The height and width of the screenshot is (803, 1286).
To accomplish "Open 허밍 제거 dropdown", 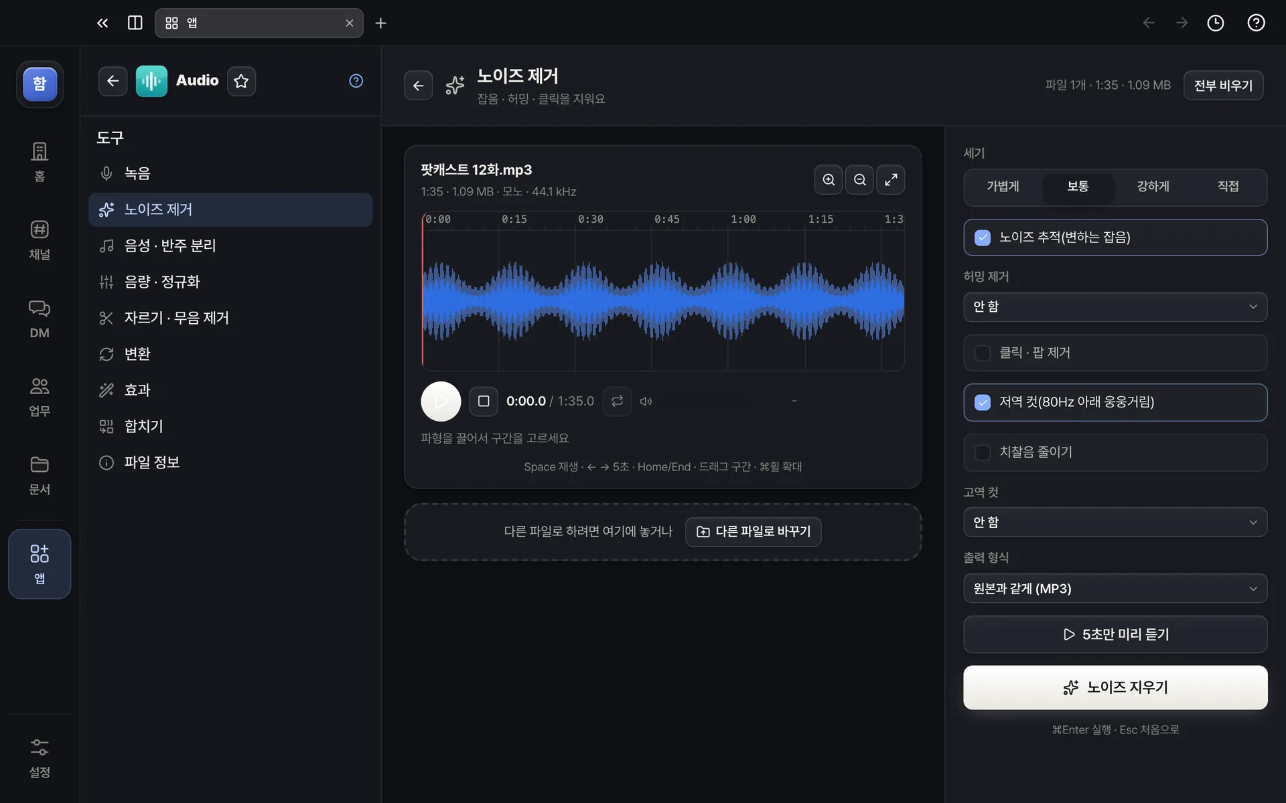I will coord(1115,306).
